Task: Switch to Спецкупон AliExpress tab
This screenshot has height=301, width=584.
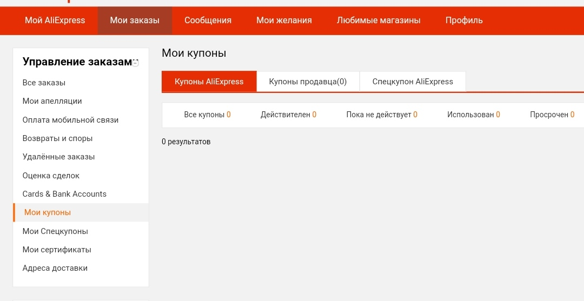Action: pyautogui.click(x=413, y=82)
